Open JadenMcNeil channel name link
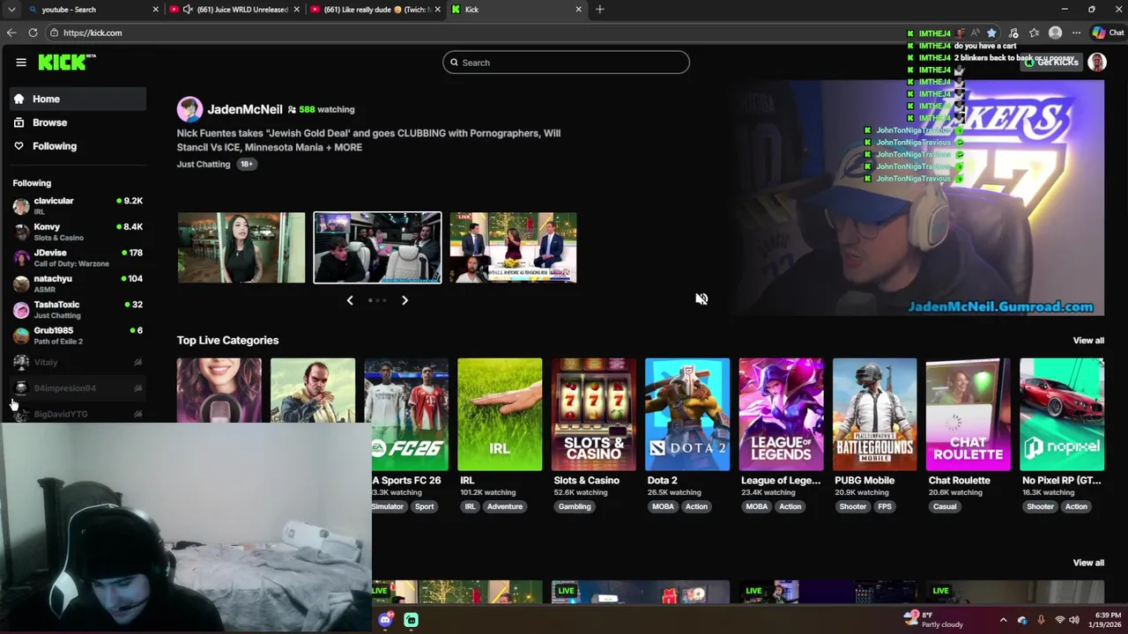The height and width of the screenshot is (634, 1128). click(245, 109)
